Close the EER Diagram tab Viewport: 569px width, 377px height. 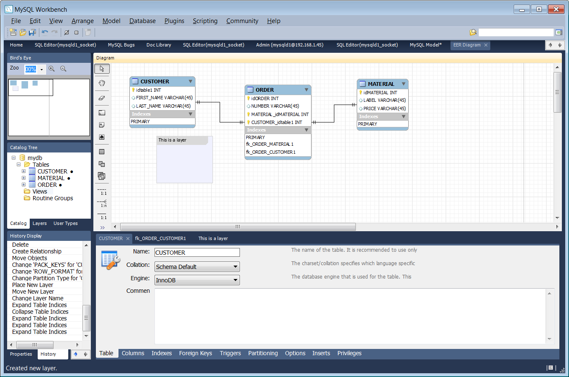tap(486, 45)
